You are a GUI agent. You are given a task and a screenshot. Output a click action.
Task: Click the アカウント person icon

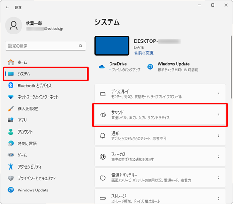point(11,132)
